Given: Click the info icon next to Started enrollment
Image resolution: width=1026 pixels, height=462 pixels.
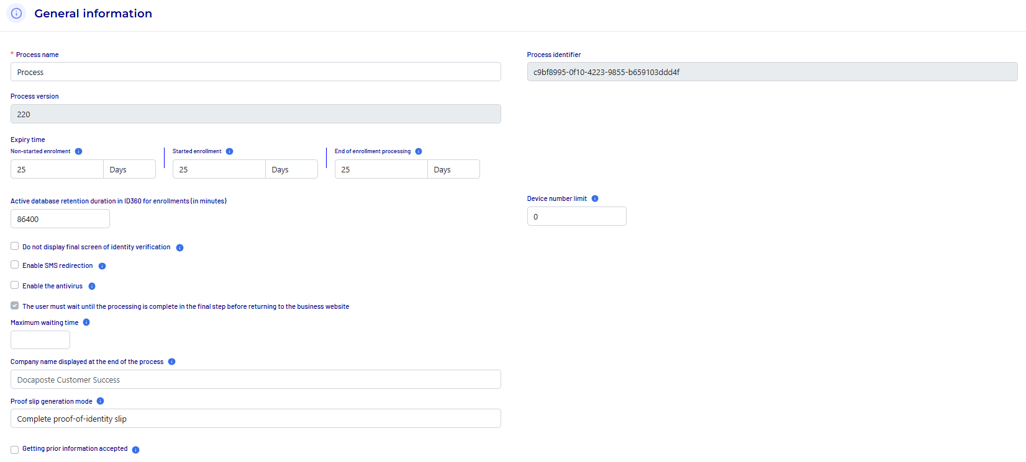Looking at the screenshot, I should coord(229,151).
